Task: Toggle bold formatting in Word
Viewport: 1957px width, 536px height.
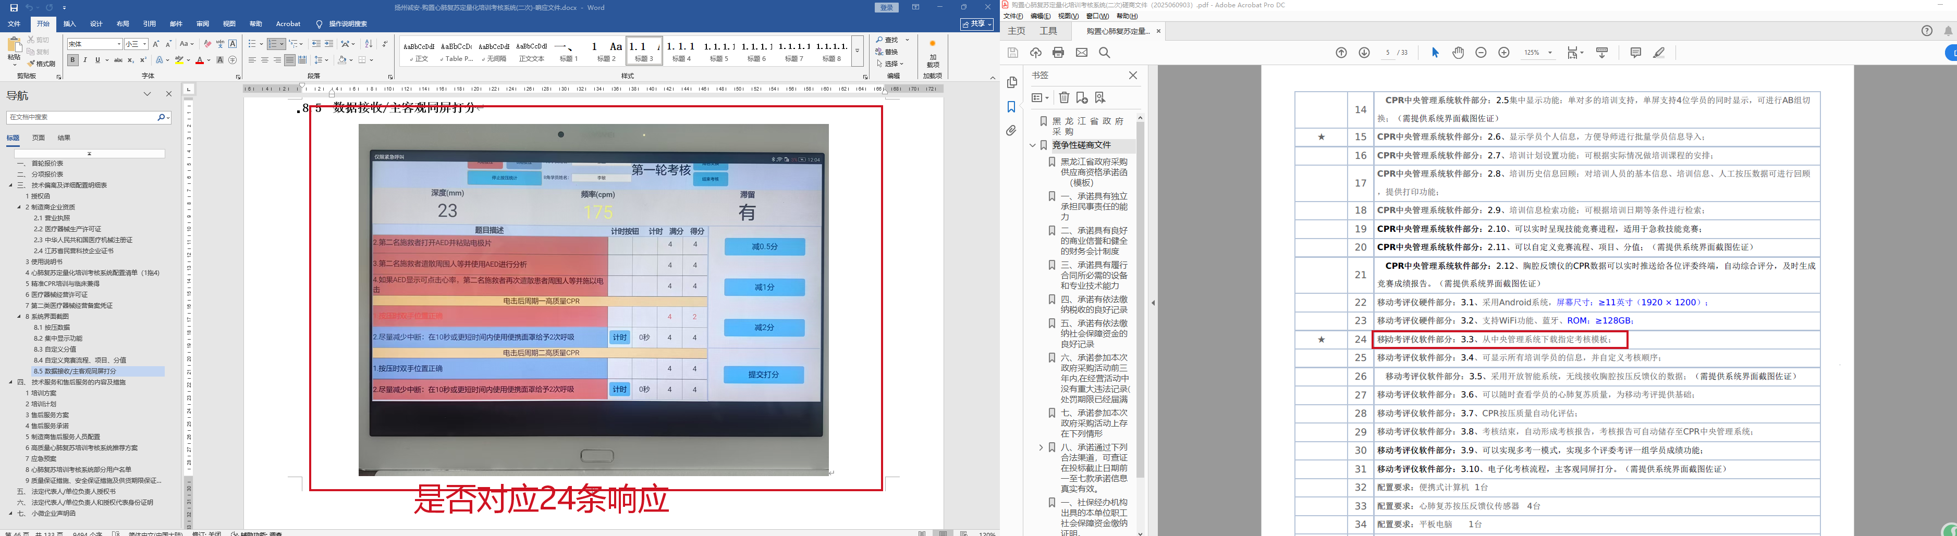Action: (73, 60)
